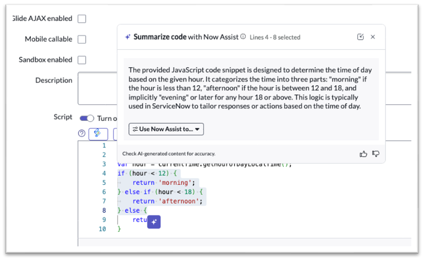
Task: Click line number 10 in the gutter
Action: click(102, 229)
